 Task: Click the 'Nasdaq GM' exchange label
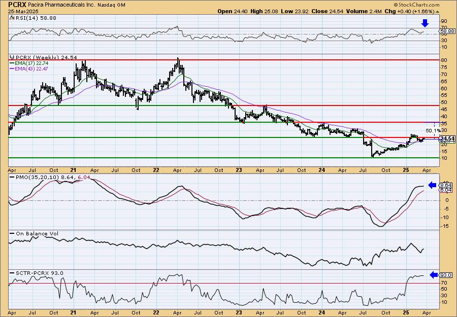[111, 5]
